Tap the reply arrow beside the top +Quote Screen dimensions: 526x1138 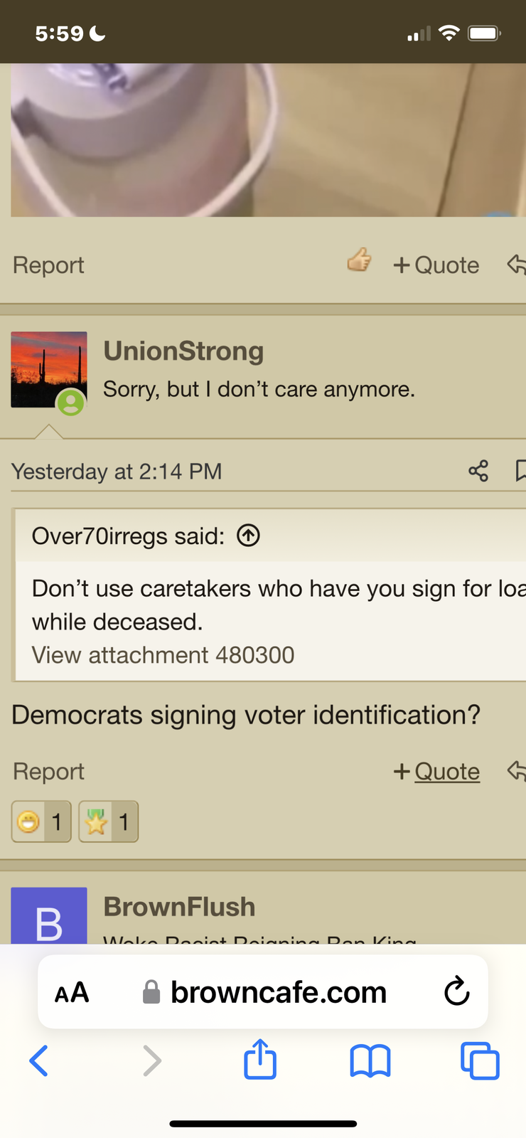(517, 265)
